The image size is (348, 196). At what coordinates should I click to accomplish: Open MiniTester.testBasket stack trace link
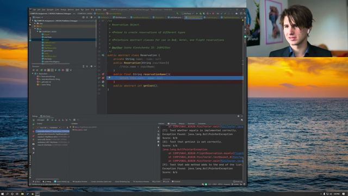pos(238,157)
